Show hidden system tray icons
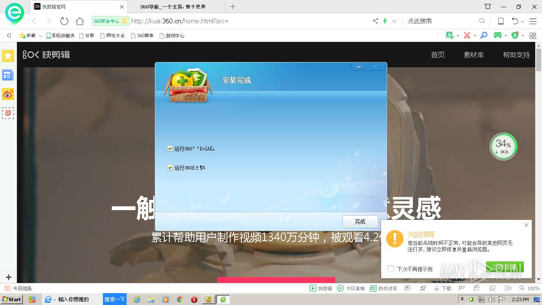 coord(462,299)
